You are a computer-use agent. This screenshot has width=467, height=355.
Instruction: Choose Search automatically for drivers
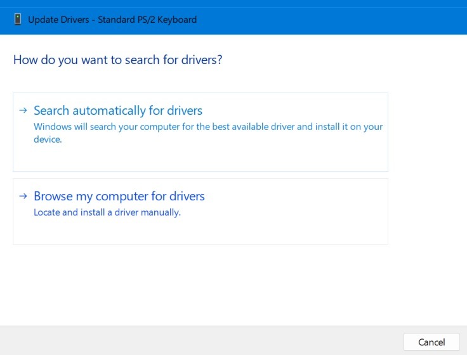(200, 132)
